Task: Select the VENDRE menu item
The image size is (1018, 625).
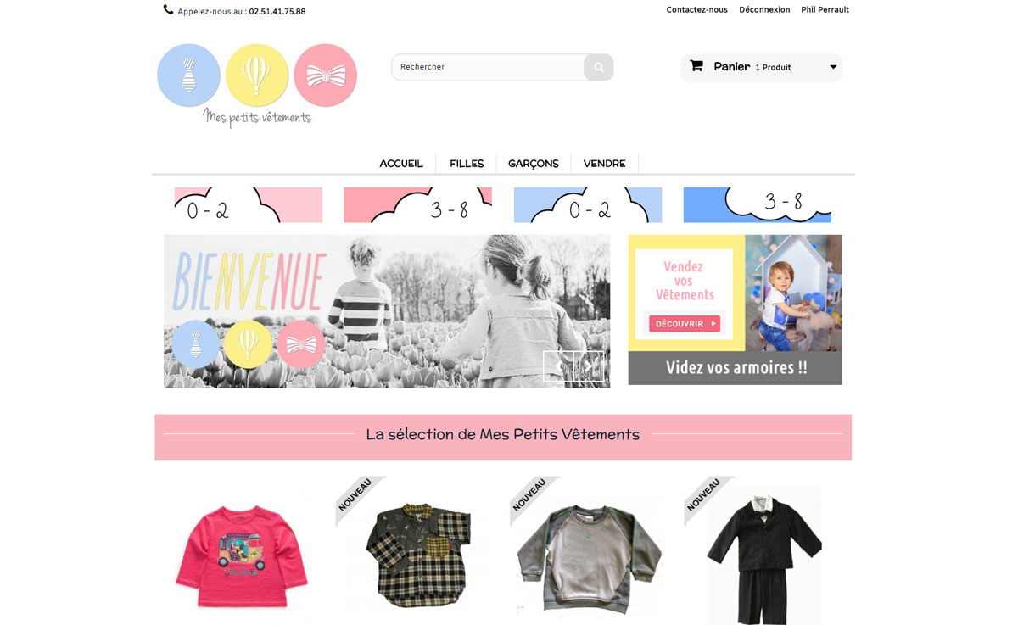Action: (605, 164)
